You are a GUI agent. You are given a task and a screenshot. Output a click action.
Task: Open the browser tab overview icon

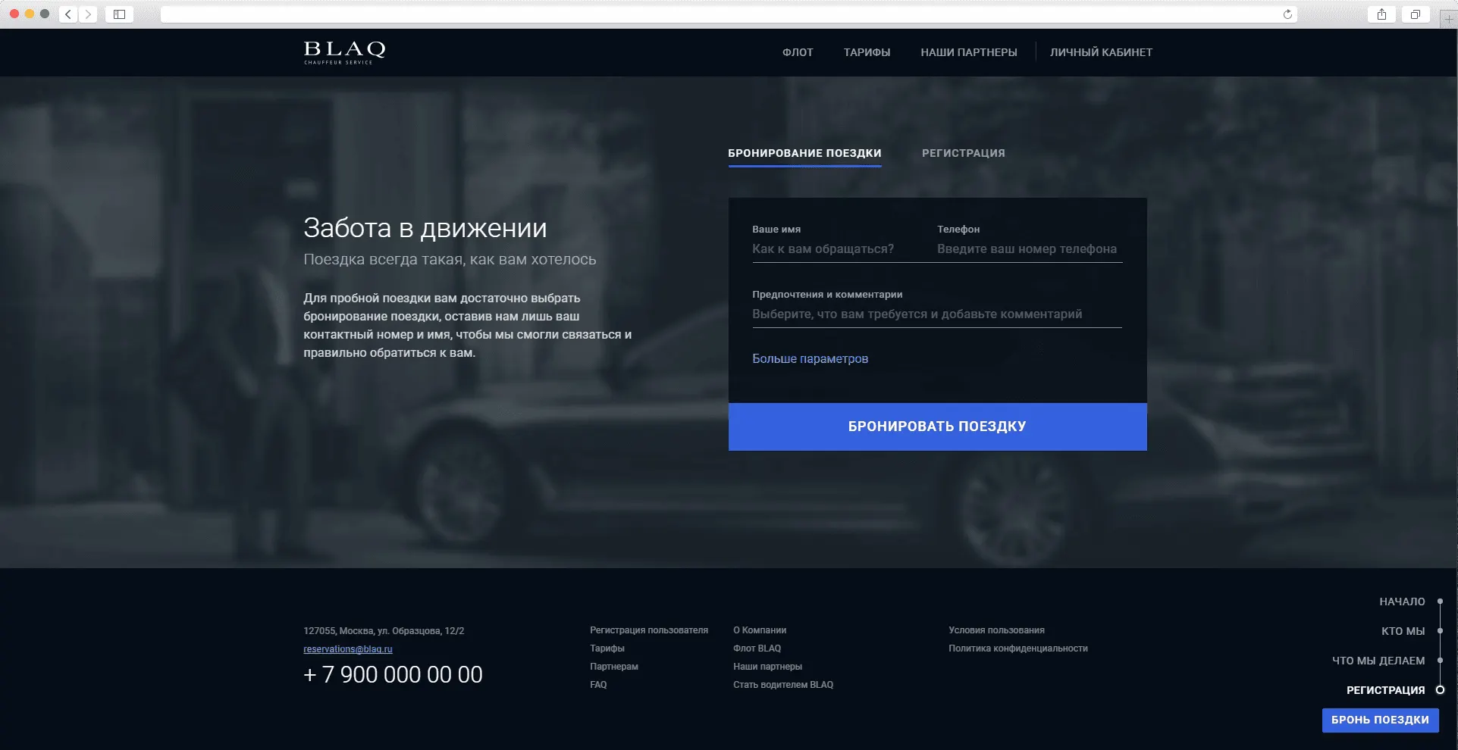(1415, 14)
